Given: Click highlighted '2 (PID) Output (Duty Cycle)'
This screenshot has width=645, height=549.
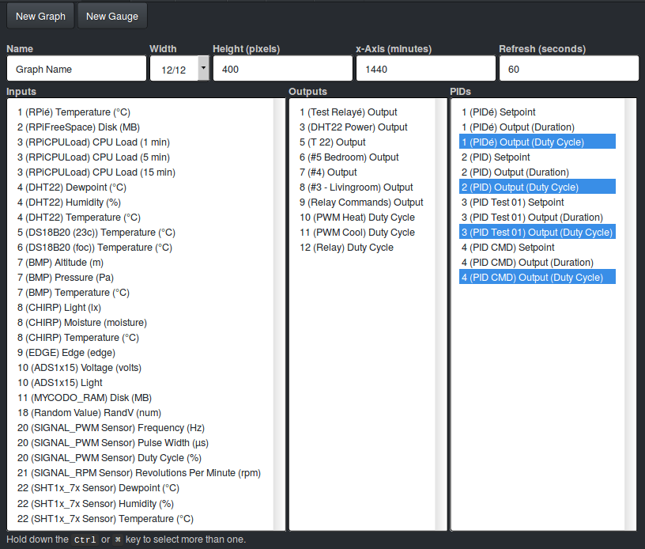Looking at the screenshot, I should tap(537, 187).
